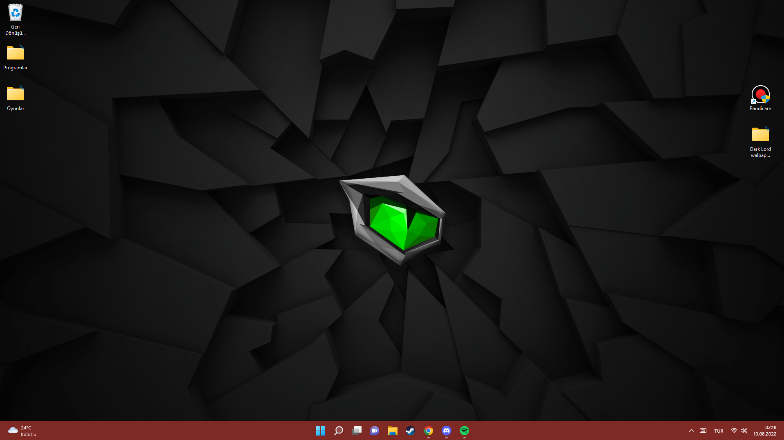Open volume speaker tray icon
The height and width of the screenshot is (440, 784).
744,431
